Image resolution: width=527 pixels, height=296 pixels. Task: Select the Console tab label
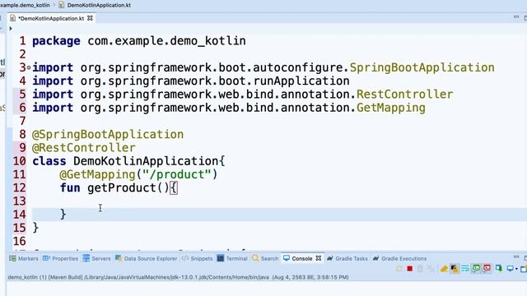click(302, 258)
